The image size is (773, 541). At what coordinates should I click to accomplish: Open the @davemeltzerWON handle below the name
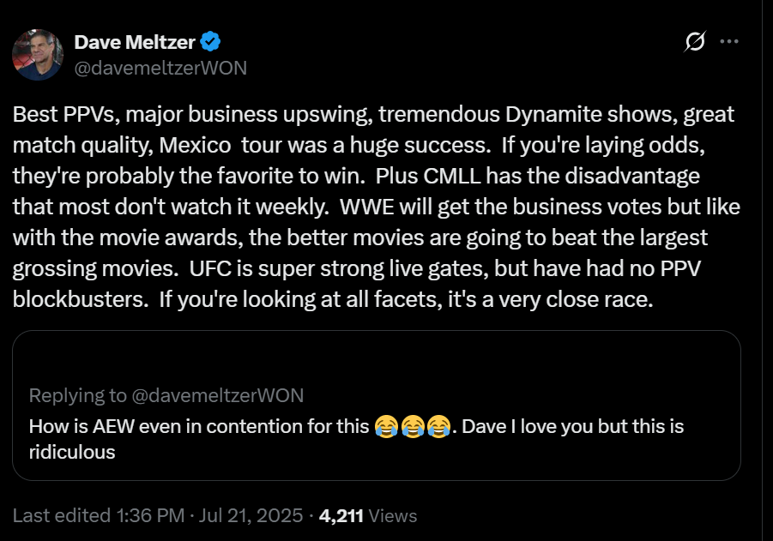tap(160, 68)
